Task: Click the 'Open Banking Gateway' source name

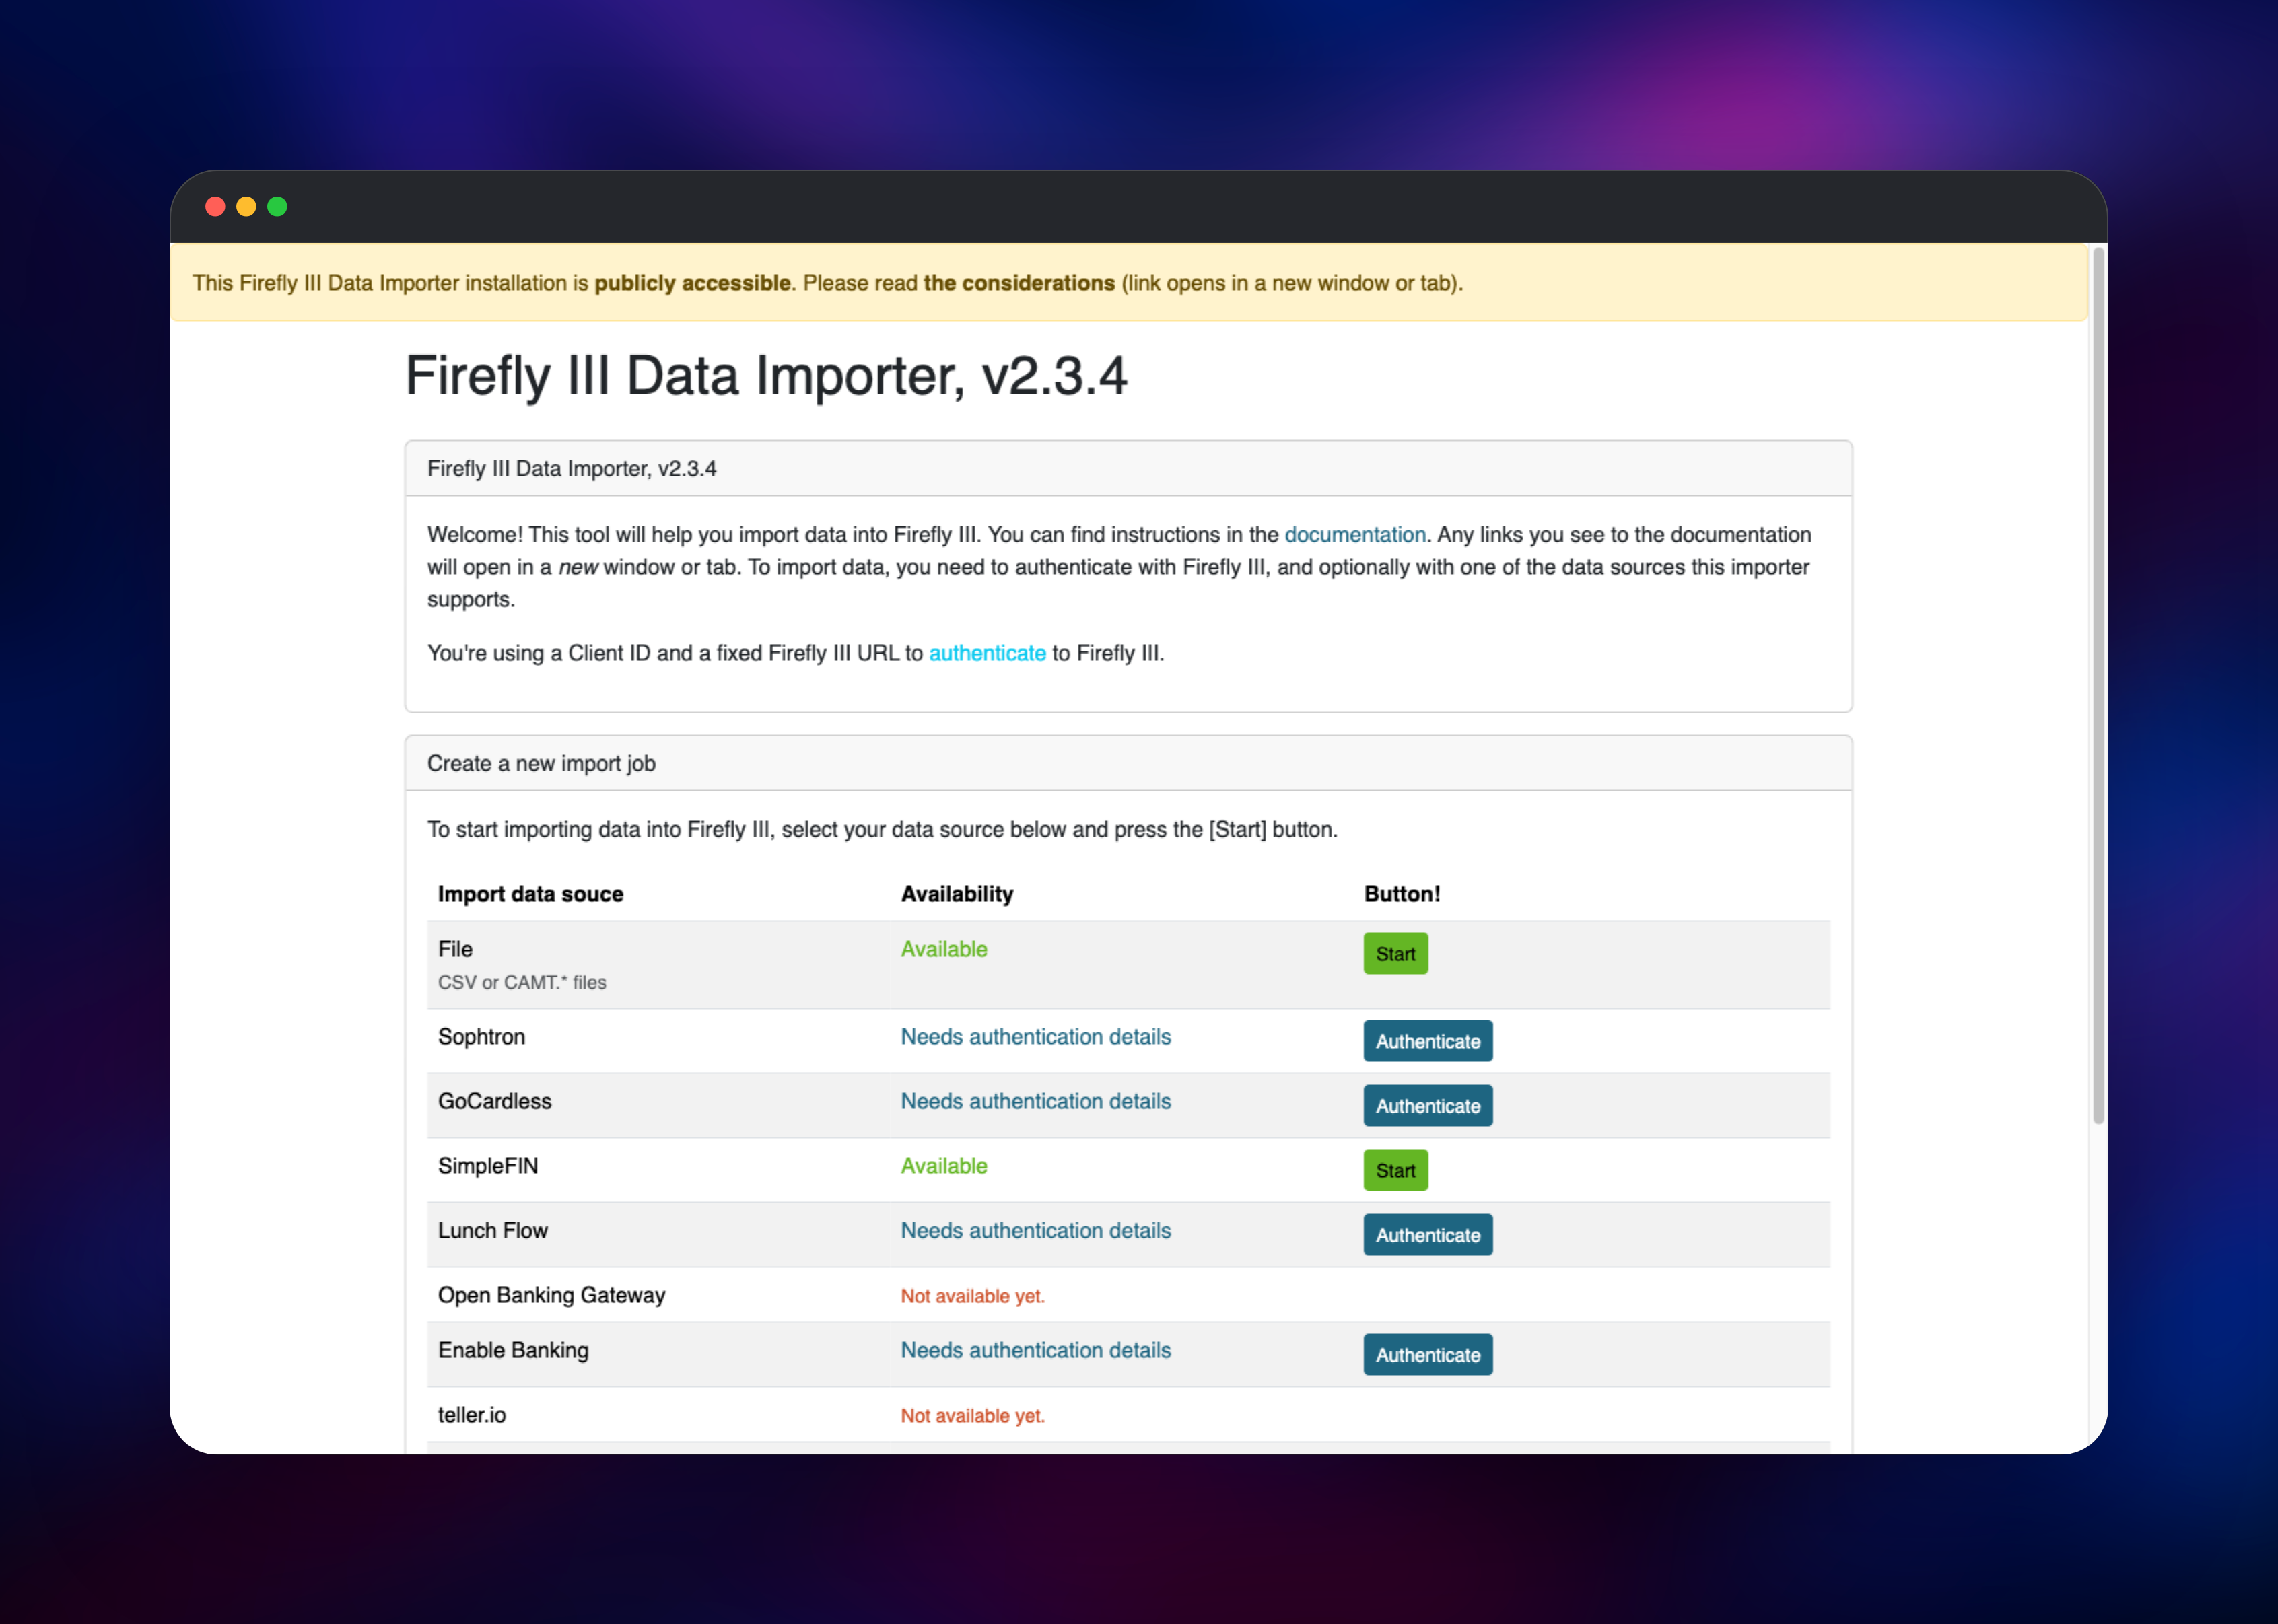Action: click(x=551, y=1295)
